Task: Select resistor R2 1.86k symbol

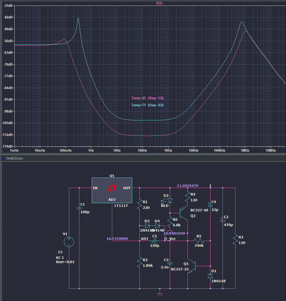Action: coord(139,262)
